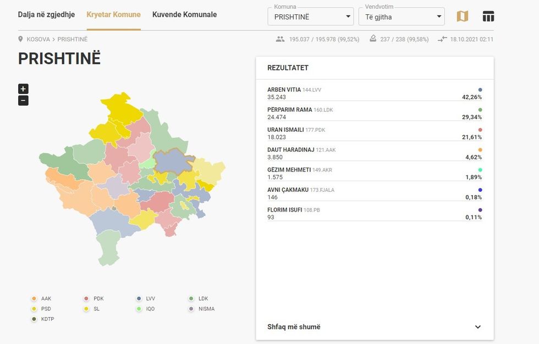Toggle the LVV party in legend
539x344 pixels.
coord(146,299)
